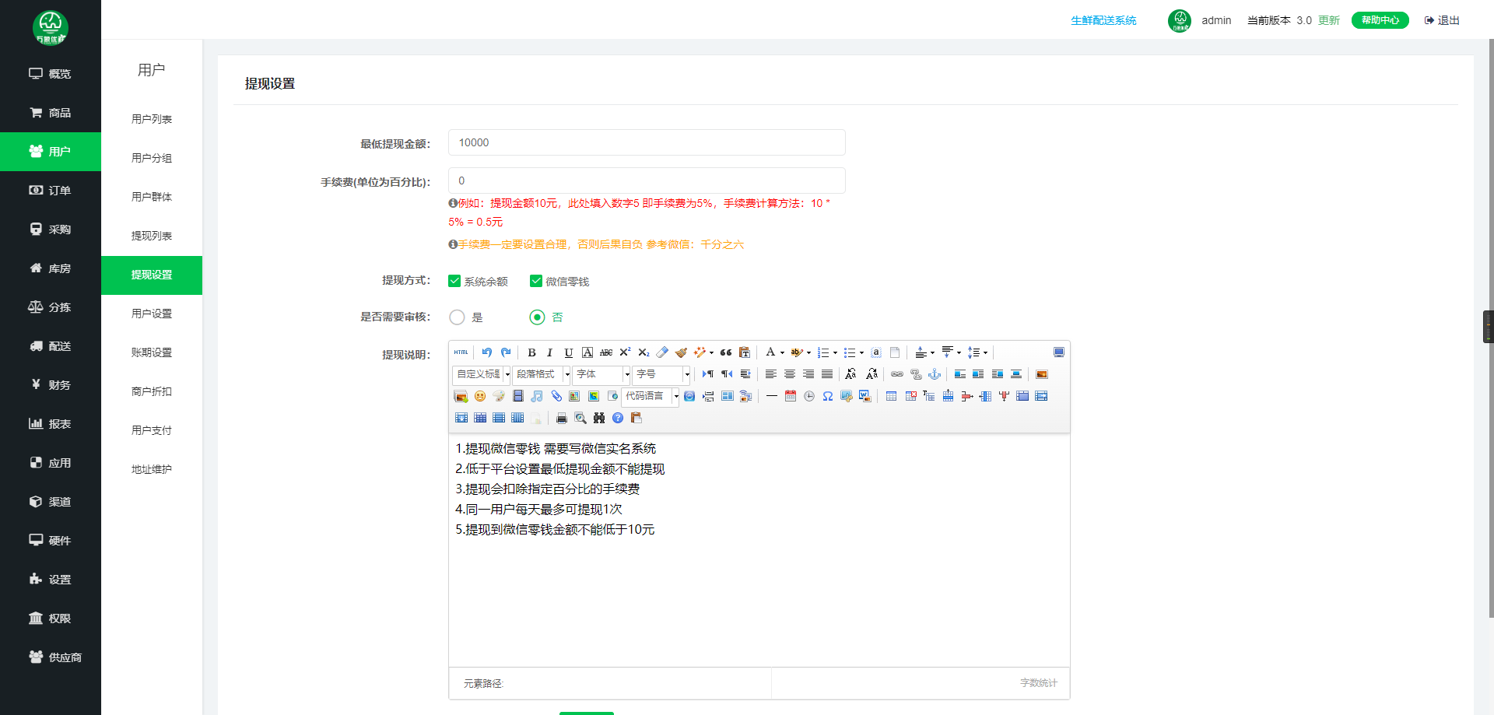Click the Undo icon in the editor

pos(486,352)
